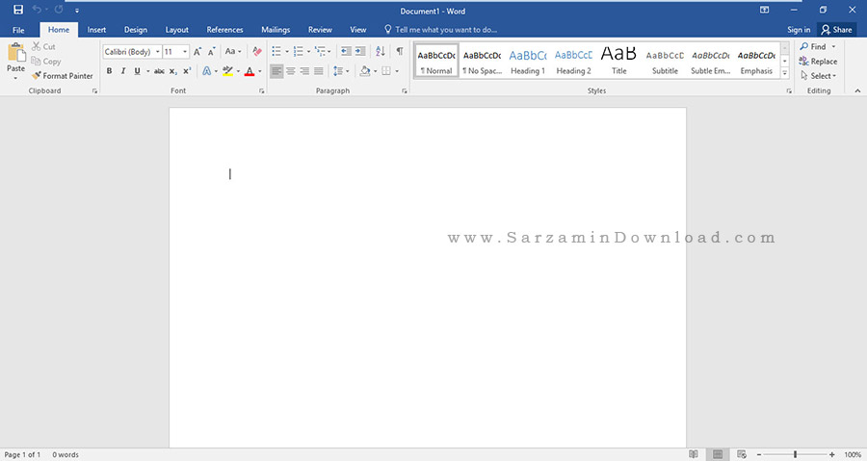The image size is (867, 461).
Task: Open the Paste options arrow below Paste
Action: click(15, 78)
